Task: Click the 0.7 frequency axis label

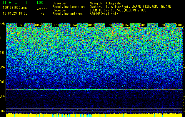Action: click(2, 97)
